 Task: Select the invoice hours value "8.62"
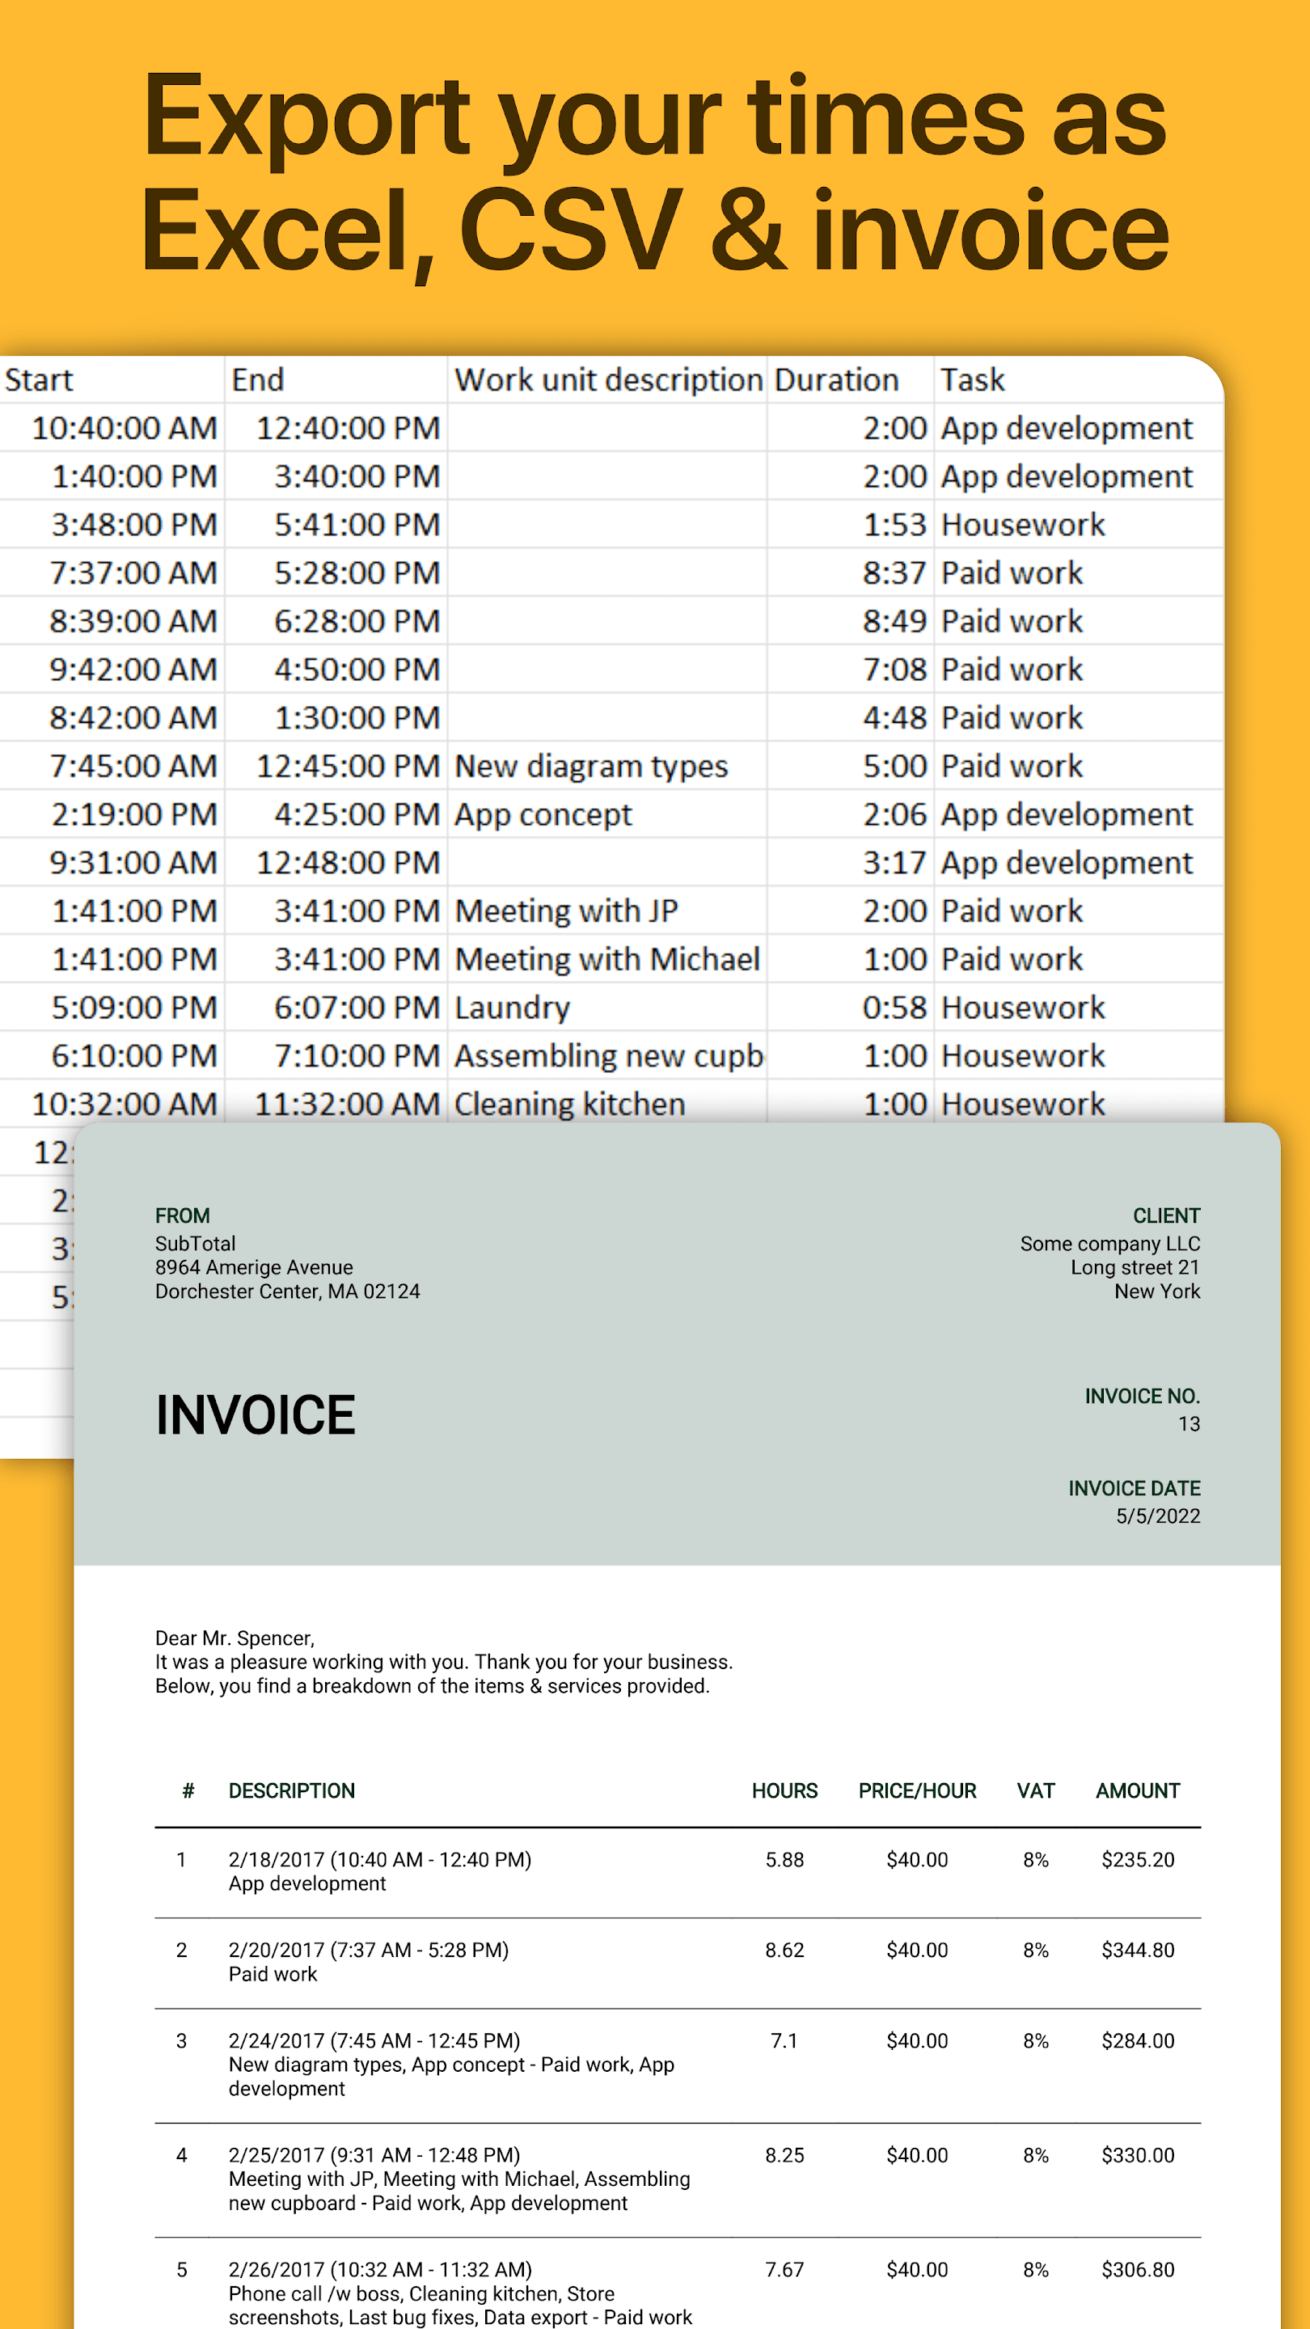(x=784, y=1951)
